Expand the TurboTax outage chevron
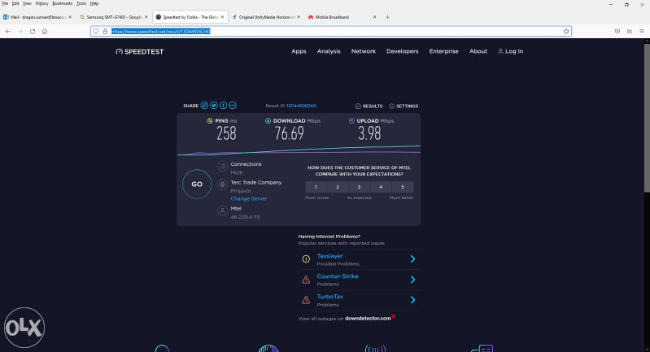 (x=413, y=300)
